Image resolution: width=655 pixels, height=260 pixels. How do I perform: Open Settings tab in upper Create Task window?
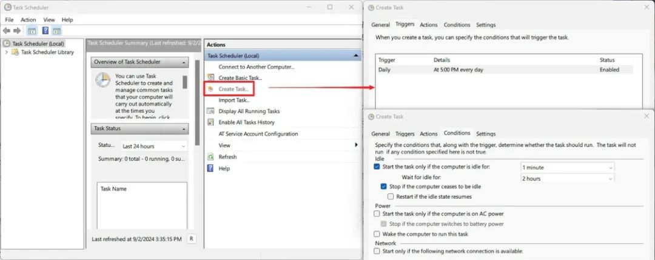pos(486,25)
